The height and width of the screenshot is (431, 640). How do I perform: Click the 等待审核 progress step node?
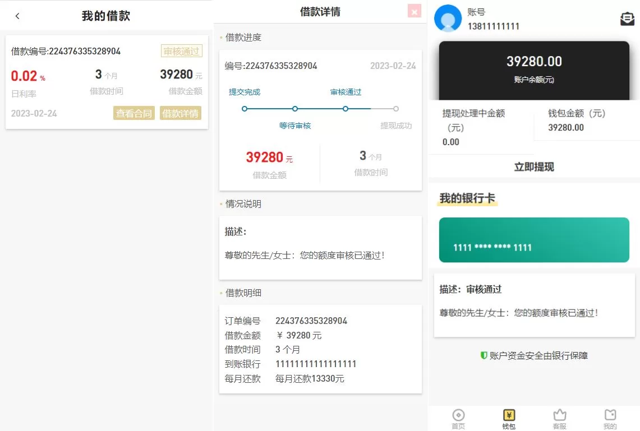click(x=294, y=109)
